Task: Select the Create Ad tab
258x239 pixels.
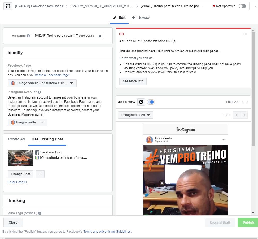Action: (x=16, y=139)
